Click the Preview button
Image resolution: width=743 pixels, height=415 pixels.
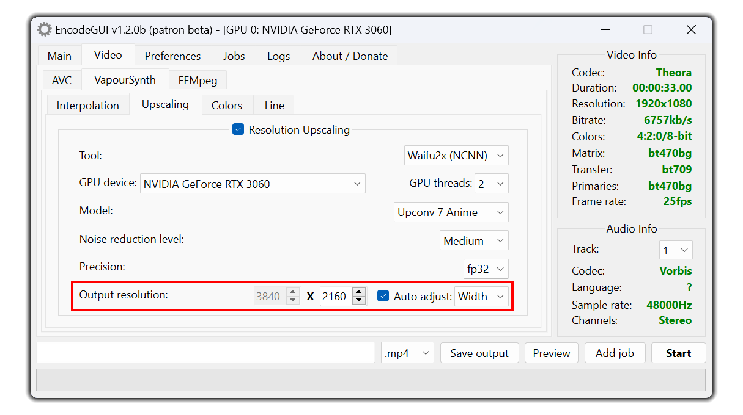coord(552,353)
